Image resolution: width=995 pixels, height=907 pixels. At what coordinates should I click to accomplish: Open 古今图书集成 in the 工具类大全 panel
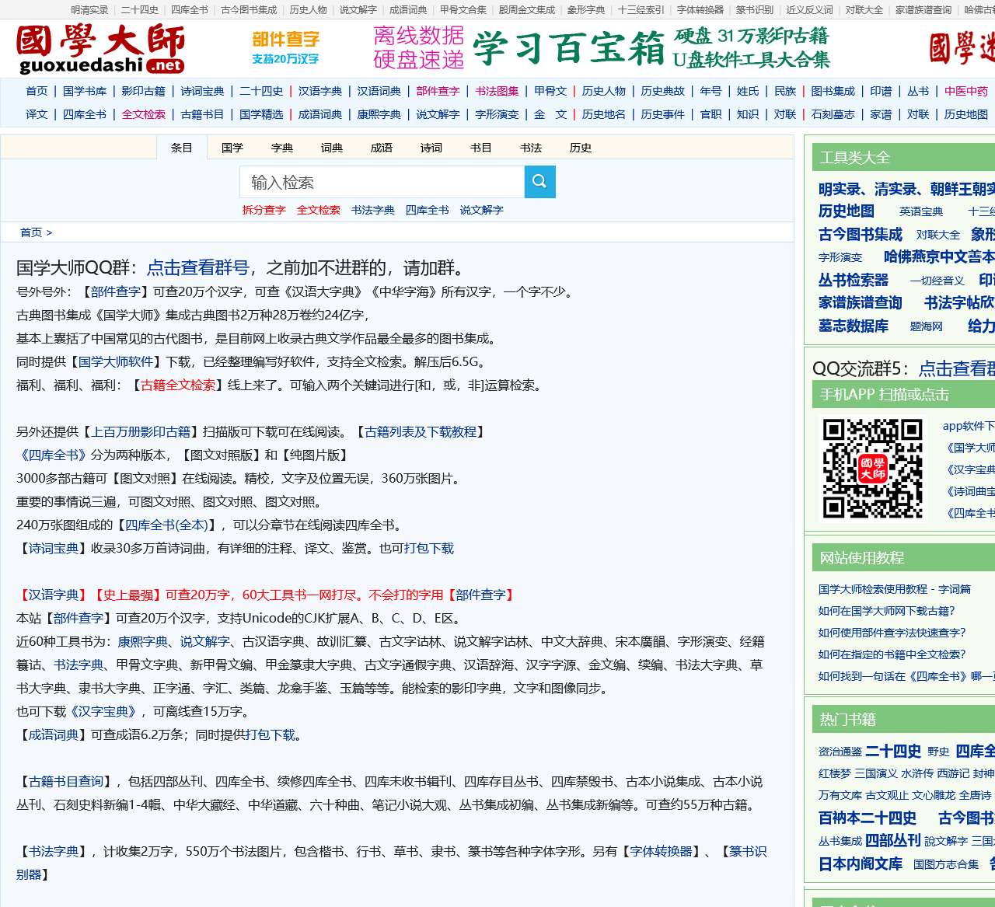(861, 234)
